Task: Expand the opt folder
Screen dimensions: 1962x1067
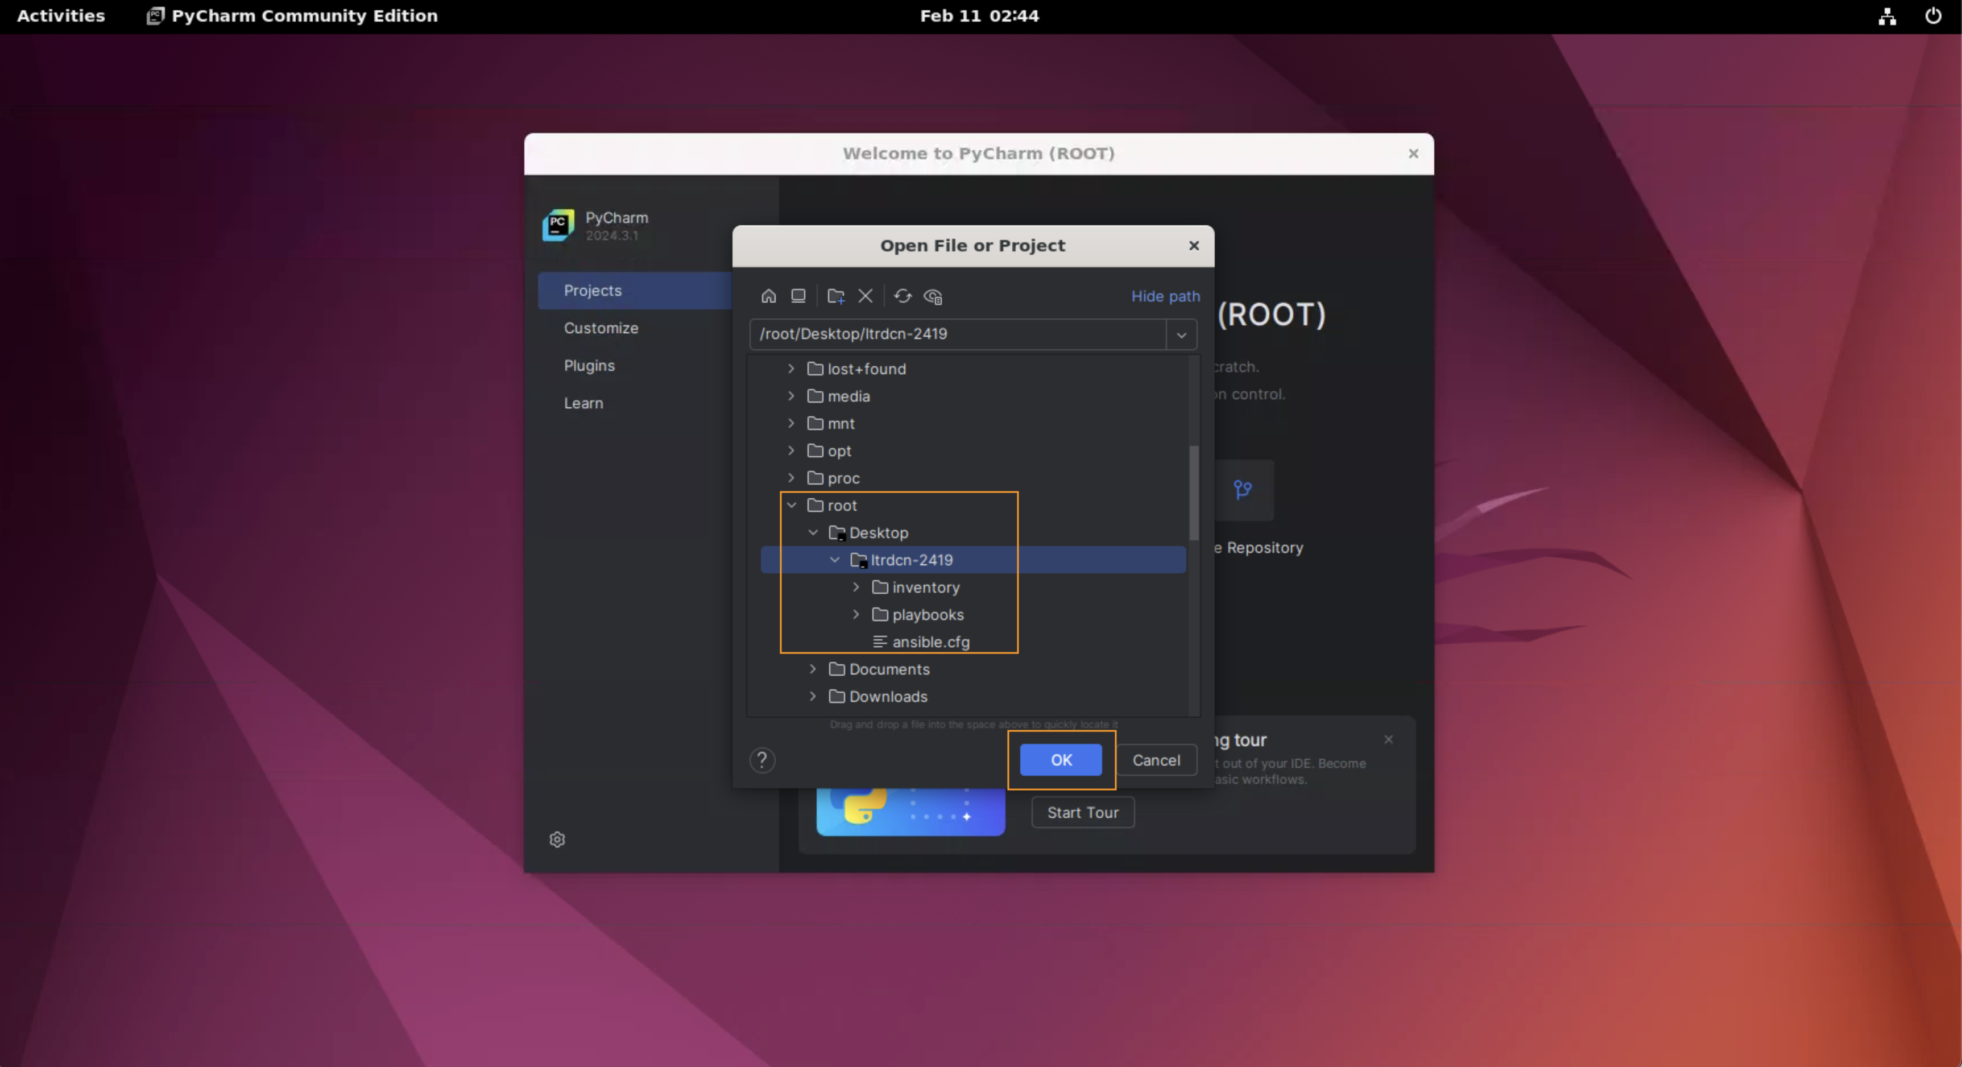Action: (792, 451)
